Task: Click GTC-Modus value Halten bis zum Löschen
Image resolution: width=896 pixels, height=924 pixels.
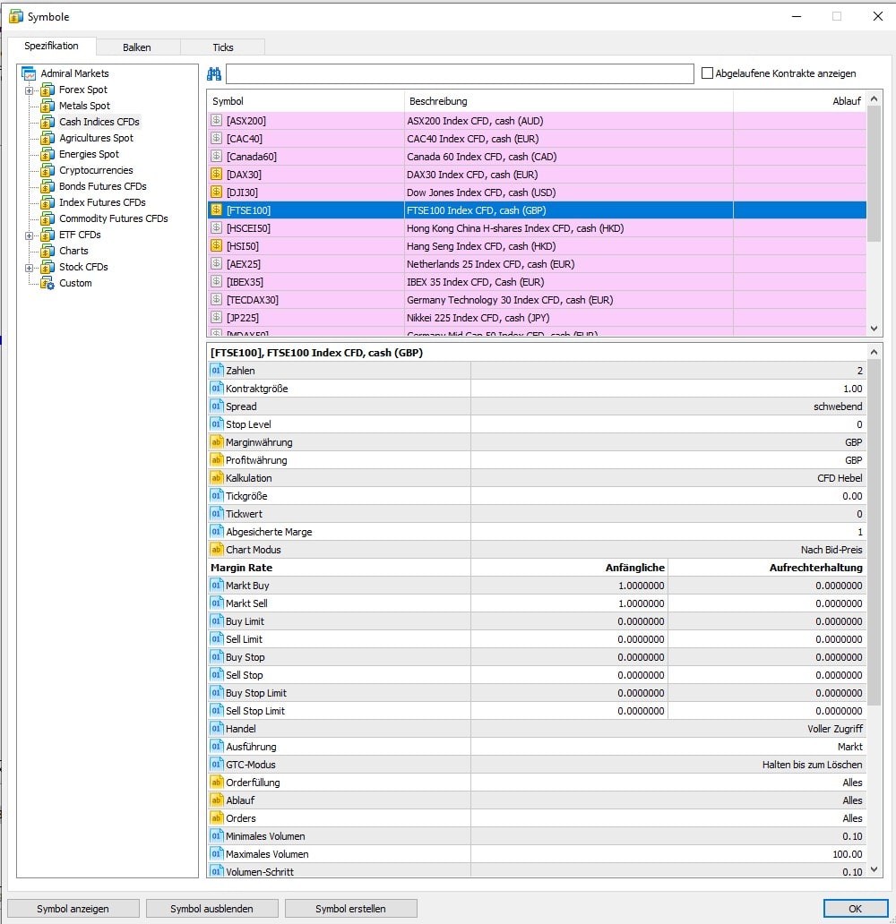Action: tap(813, 765)
